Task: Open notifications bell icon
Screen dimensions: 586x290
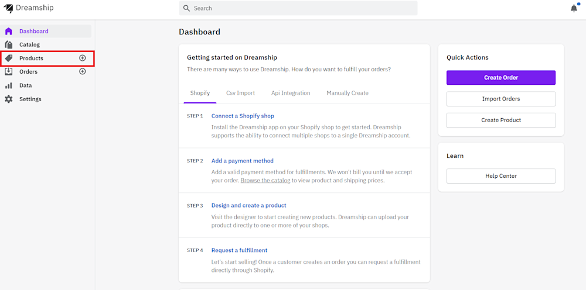Action: [x=574, y=8]
